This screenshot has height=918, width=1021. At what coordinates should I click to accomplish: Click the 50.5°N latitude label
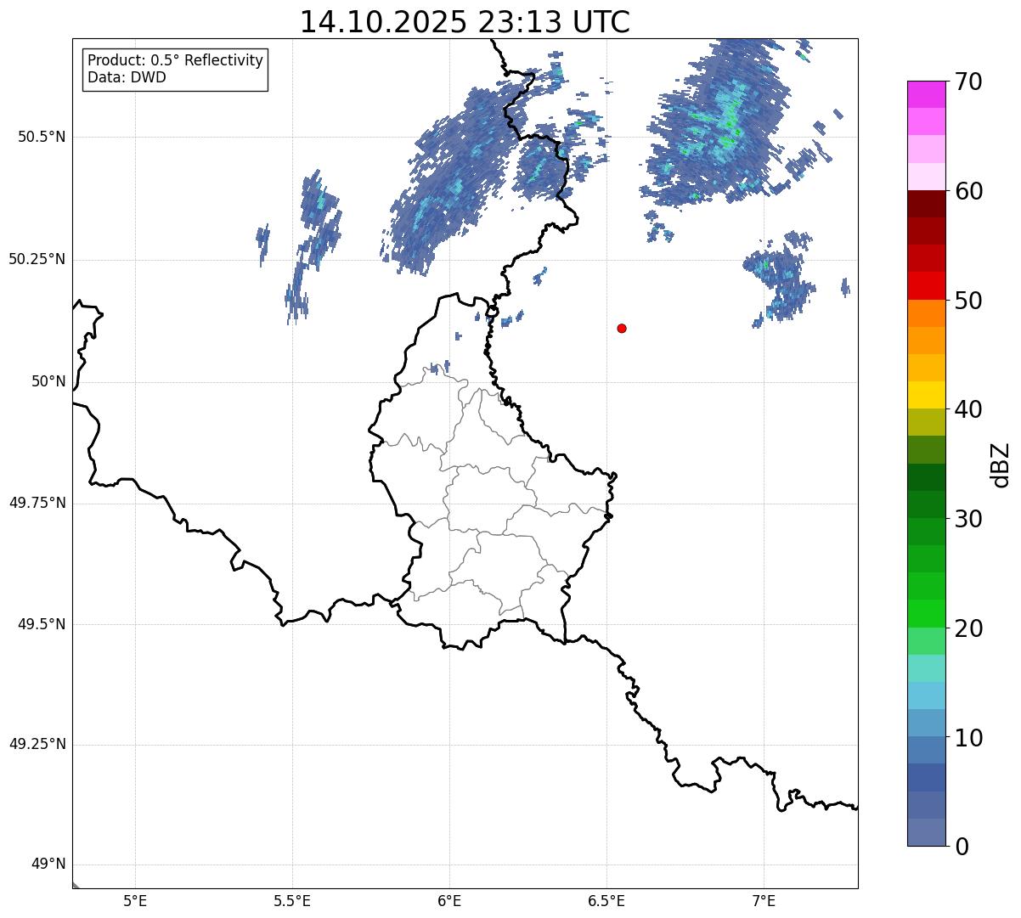coord(42,137)
